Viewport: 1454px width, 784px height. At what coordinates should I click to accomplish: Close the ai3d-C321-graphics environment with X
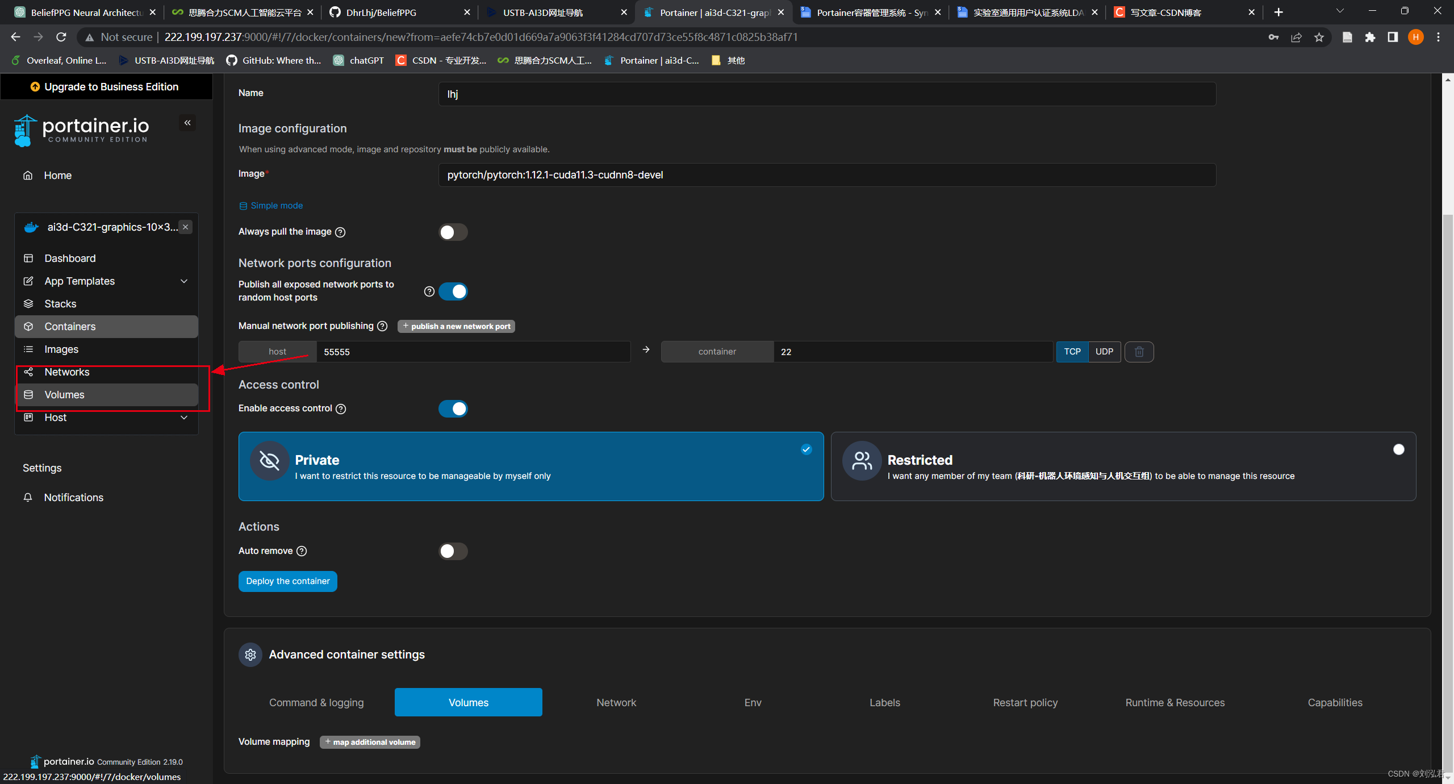pyautogui.click(x=185, y=227)
